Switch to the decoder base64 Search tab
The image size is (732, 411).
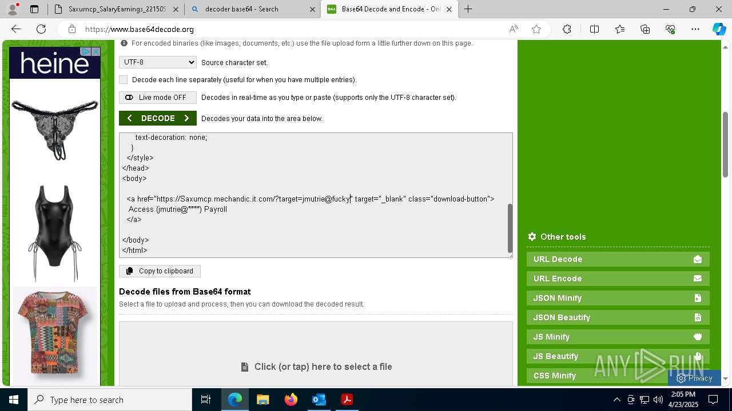click(x=241, y=9)
